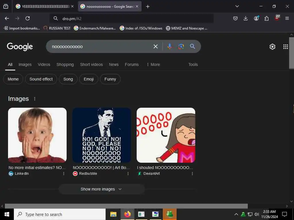294x220 pixels.
Task: Open the list all tabs chevron
Action: click(x=237, y=6)
